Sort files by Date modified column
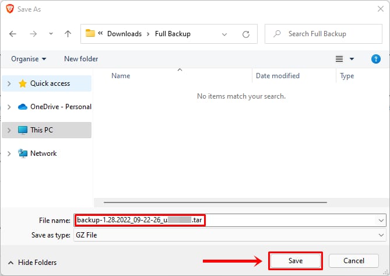The height and width of the screenshot is (276, 390). [277, 76]
